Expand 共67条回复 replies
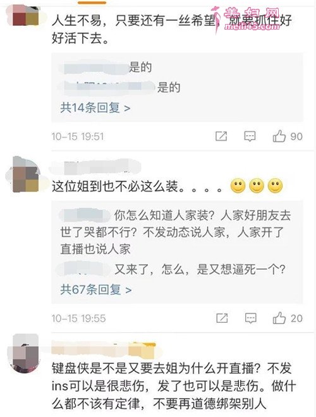Viewport: 316px width, 417px height. 96,289
